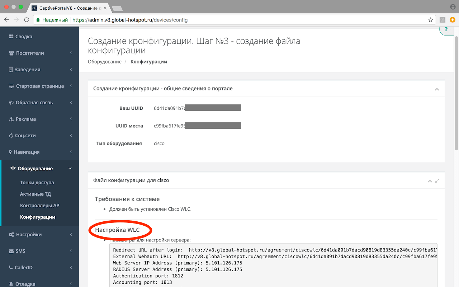
Task: Expand the Навигация menu chevron
Action: pos(71,152)
